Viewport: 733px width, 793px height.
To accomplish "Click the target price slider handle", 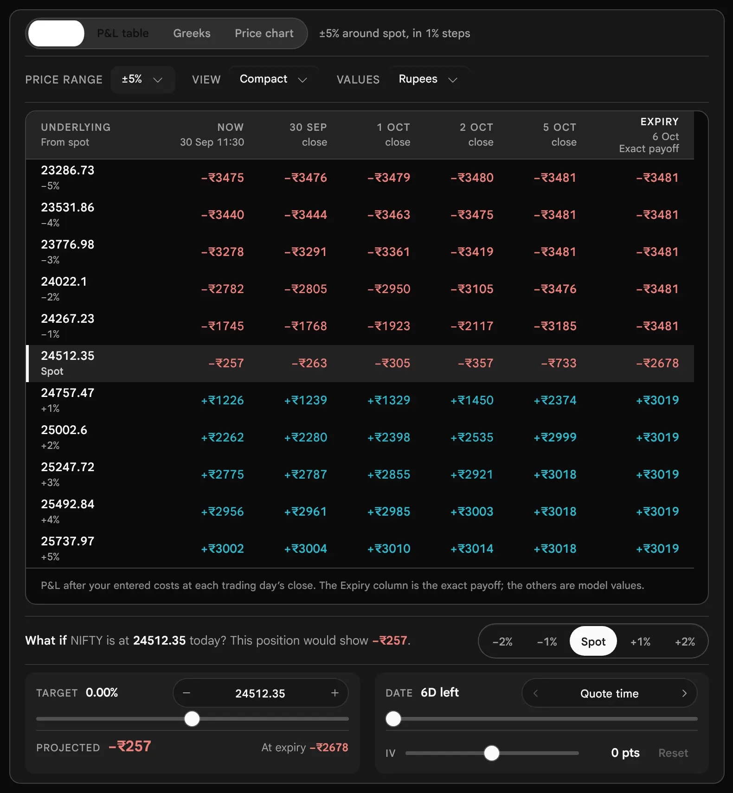I will click(192, 719).
